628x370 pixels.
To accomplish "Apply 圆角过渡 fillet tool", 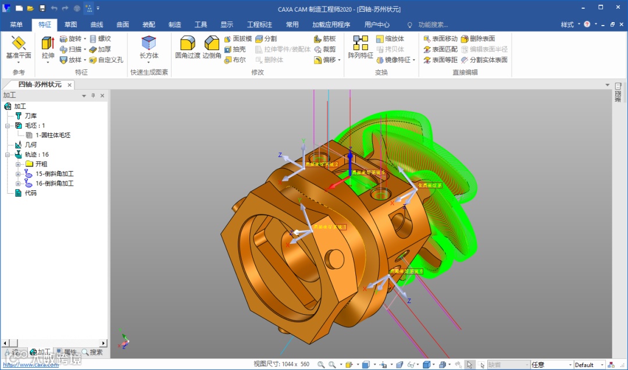I will click(187, 47).
